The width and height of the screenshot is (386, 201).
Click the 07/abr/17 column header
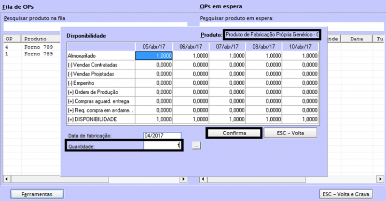click(x=227, y=47)
